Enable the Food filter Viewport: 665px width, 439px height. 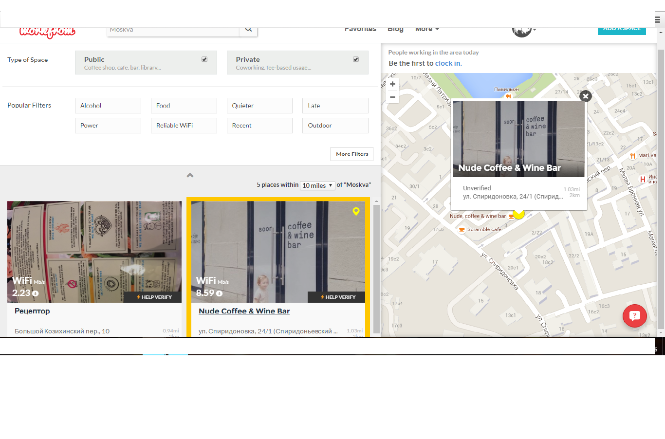(184, 106)
